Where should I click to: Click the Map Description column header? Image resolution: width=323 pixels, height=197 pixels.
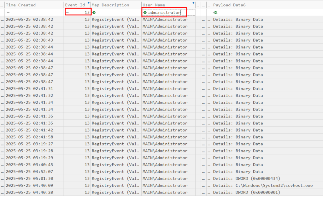click(110, 5)
